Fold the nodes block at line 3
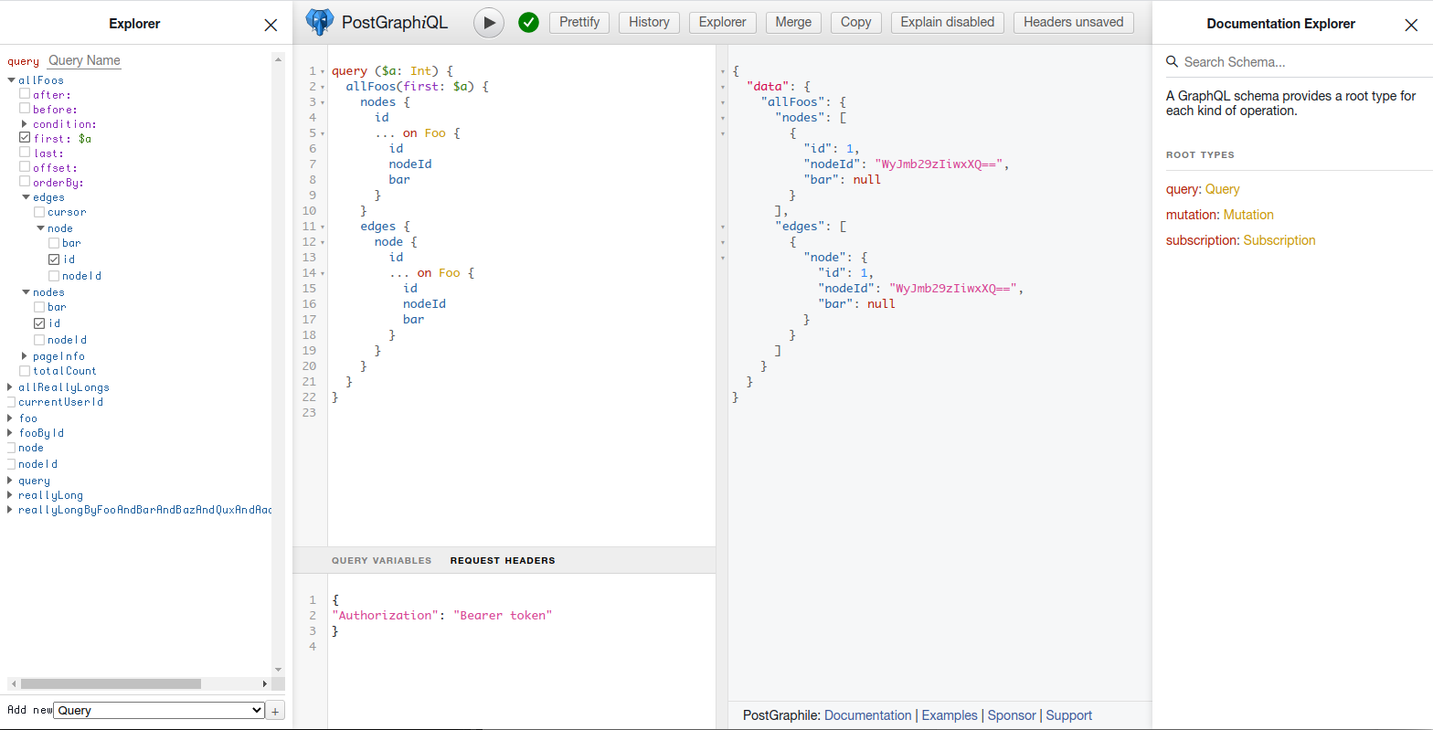The width and height of the screenshot is (1433, 730). (323, 102)
